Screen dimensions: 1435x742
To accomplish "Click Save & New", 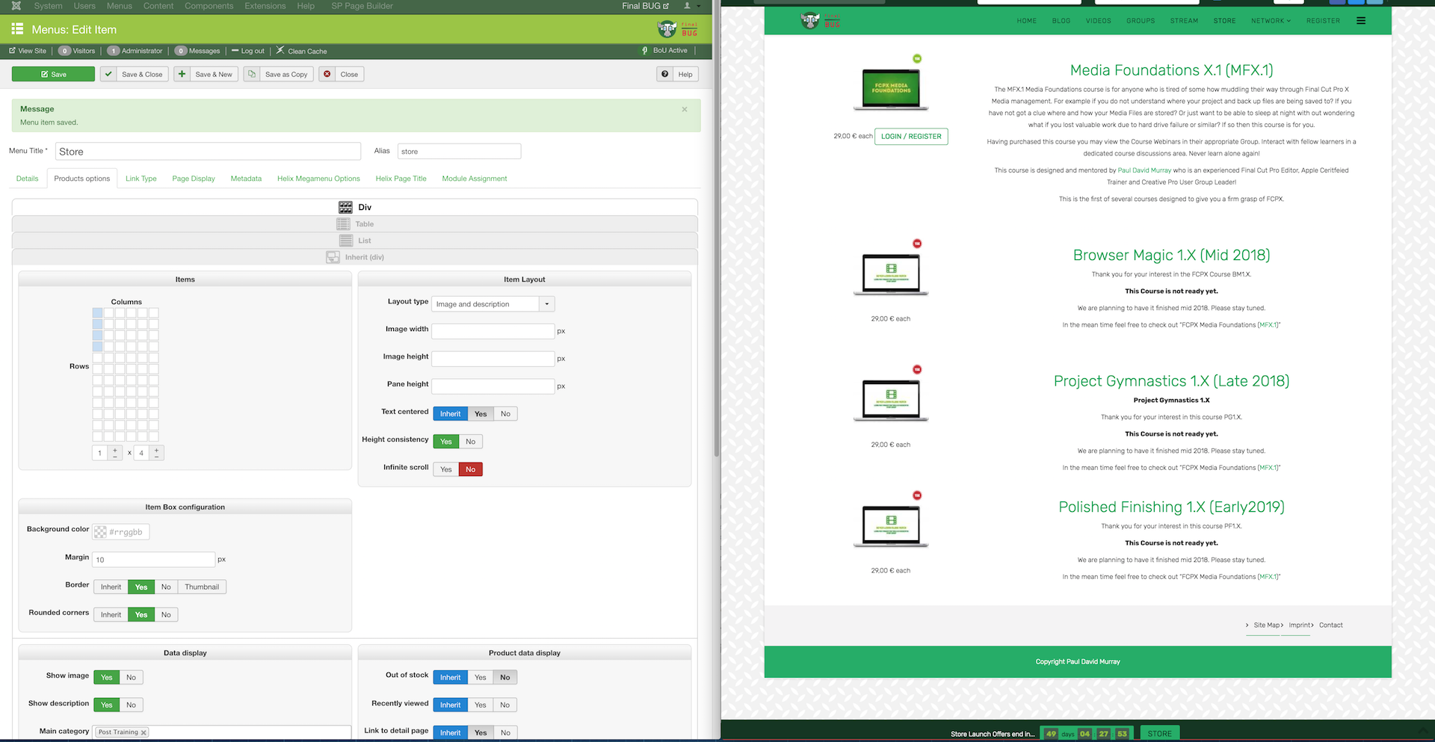I will [x=206, y=74].
